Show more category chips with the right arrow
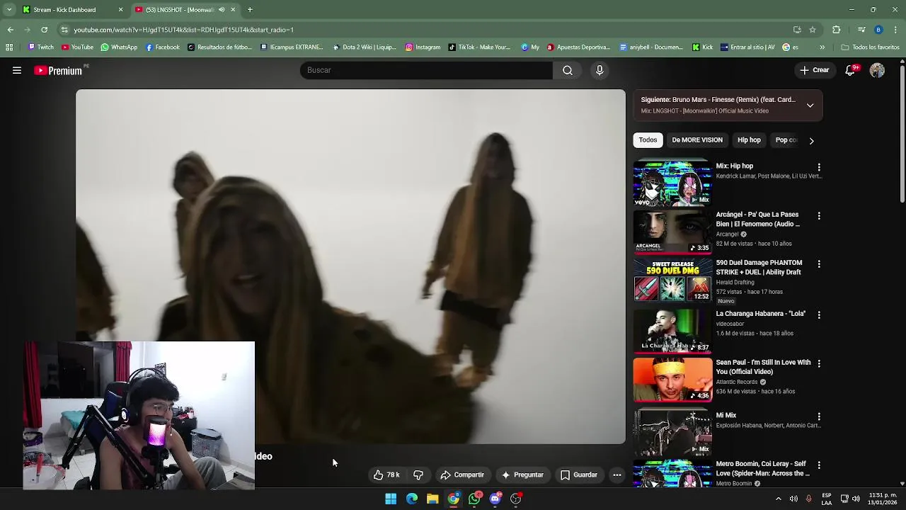The height and width of the screenshot is (510, 906). point(811,140)
